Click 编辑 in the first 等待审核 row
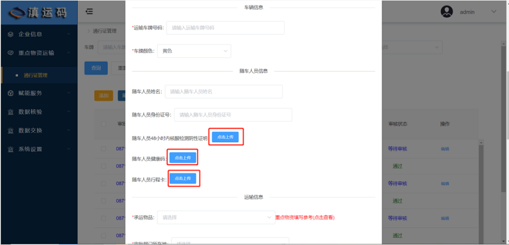This screenshot has width=509, height=245. (x=444, y=149)
